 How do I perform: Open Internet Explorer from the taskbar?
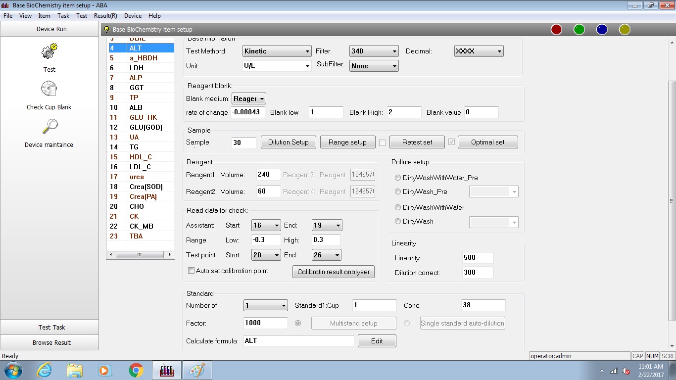click(44, 370)
